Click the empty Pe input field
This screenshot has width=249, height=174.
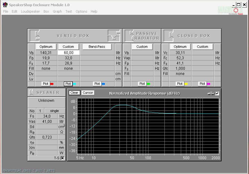point(47,153)
